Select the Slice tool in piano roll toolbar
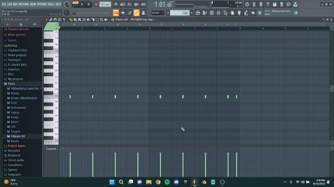The image size is (334, 187). (x=93, y=20)
